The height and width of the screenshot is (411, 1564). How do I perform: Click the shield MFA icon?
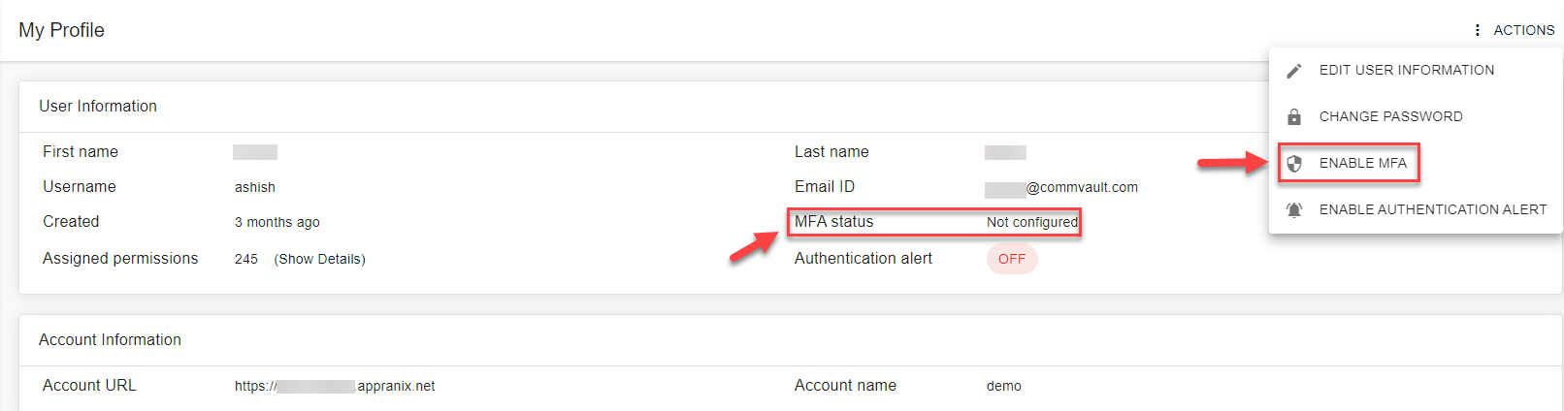coord(1294,164)
